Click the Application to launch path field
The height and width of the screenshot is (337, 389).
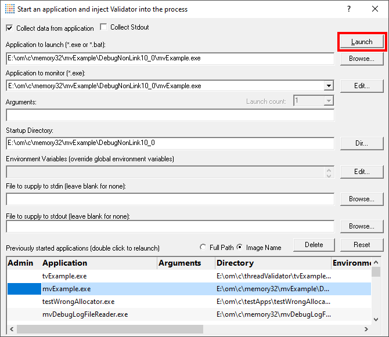(170, 59)
